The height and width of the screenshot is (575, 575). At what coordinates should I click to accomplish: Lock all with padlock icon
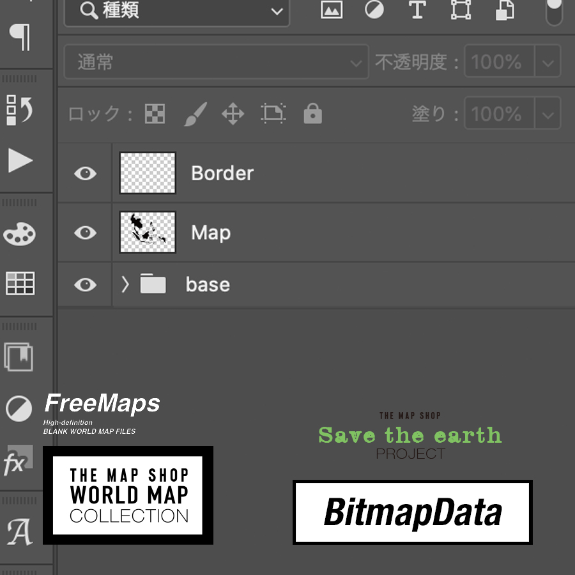(x=313, y=113)
